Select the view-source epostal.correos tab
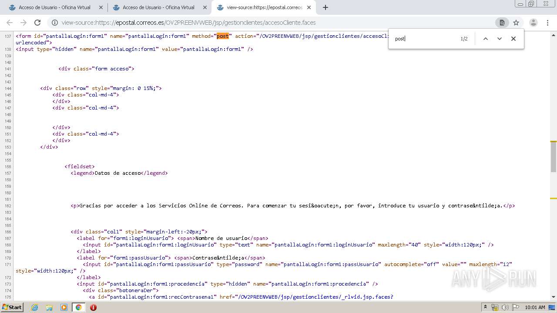Viewport: 557px width, 313px height. tap(264, 7)
